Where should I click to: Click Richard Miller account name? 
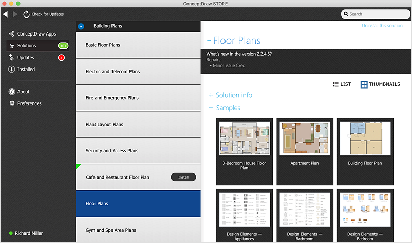click(29, 233)
